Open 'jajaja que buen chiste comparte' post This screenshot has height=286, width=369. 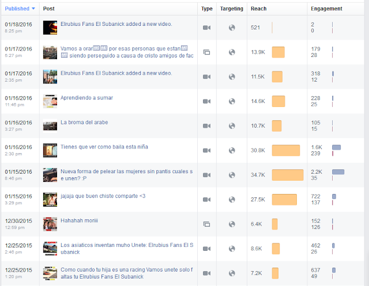click(x=103, y=196)
